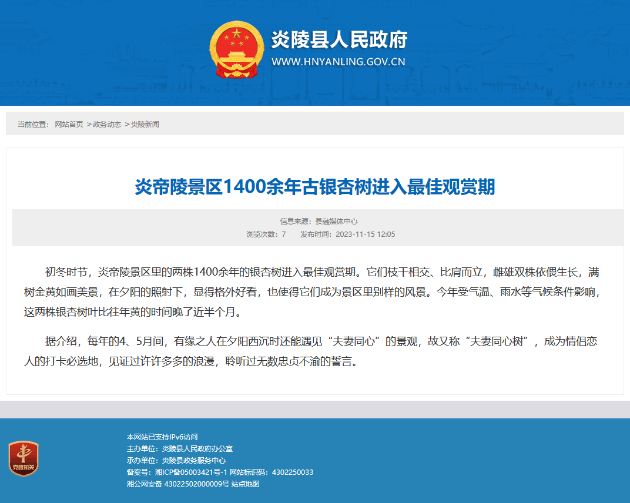Click the 湘ICP备05003421号-1 record link
Image resolution: width=630 pixels, height=503 pixels.
191,472
